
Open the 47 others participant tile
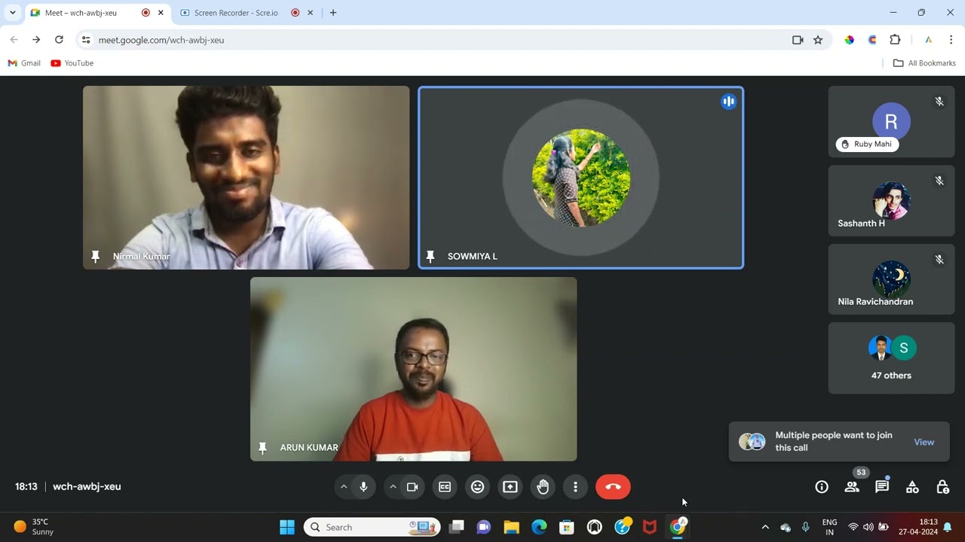point(891,358)
